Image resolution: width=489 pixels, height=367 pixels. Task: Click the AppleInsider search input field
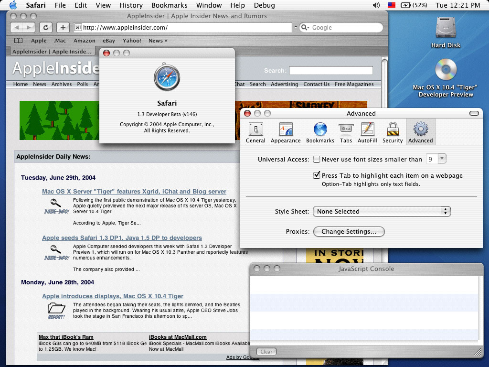pos(331,71)
